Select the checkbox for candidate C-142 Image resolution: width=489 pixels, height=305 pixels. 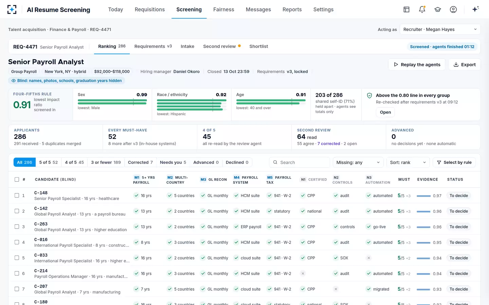click(17, 211)
